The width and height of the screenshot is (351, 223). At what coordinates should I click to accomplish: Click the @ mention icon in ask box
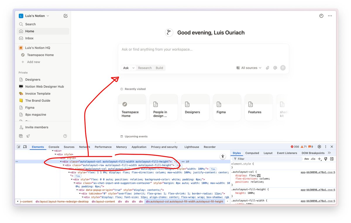tap(275, 68)
